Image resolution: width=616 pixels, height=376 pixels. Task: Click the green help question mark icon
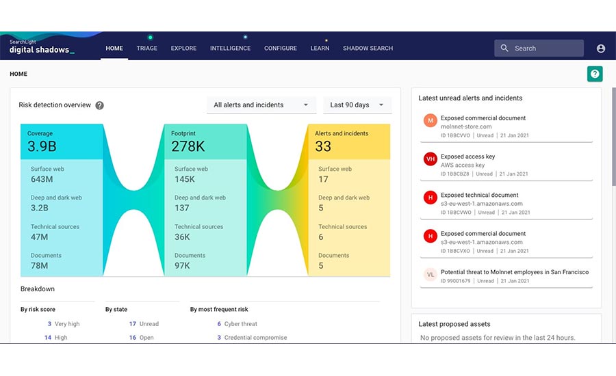594,74
